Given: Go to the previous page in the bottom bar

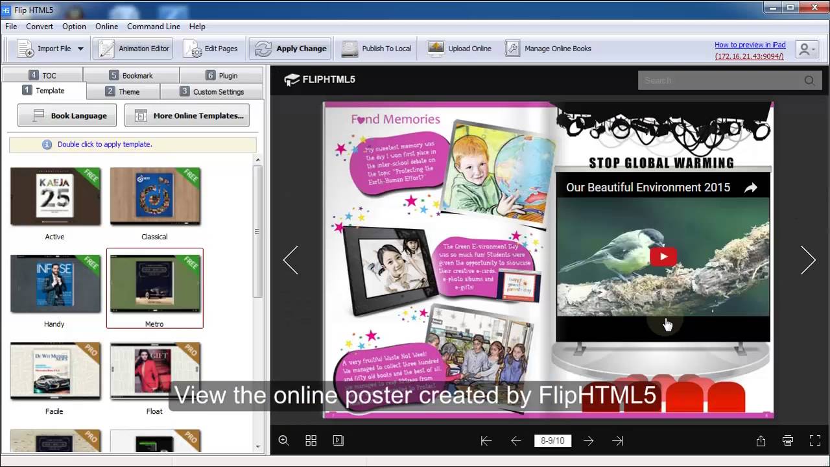Looking at the screenshot, I should click(x=516, y=441).
